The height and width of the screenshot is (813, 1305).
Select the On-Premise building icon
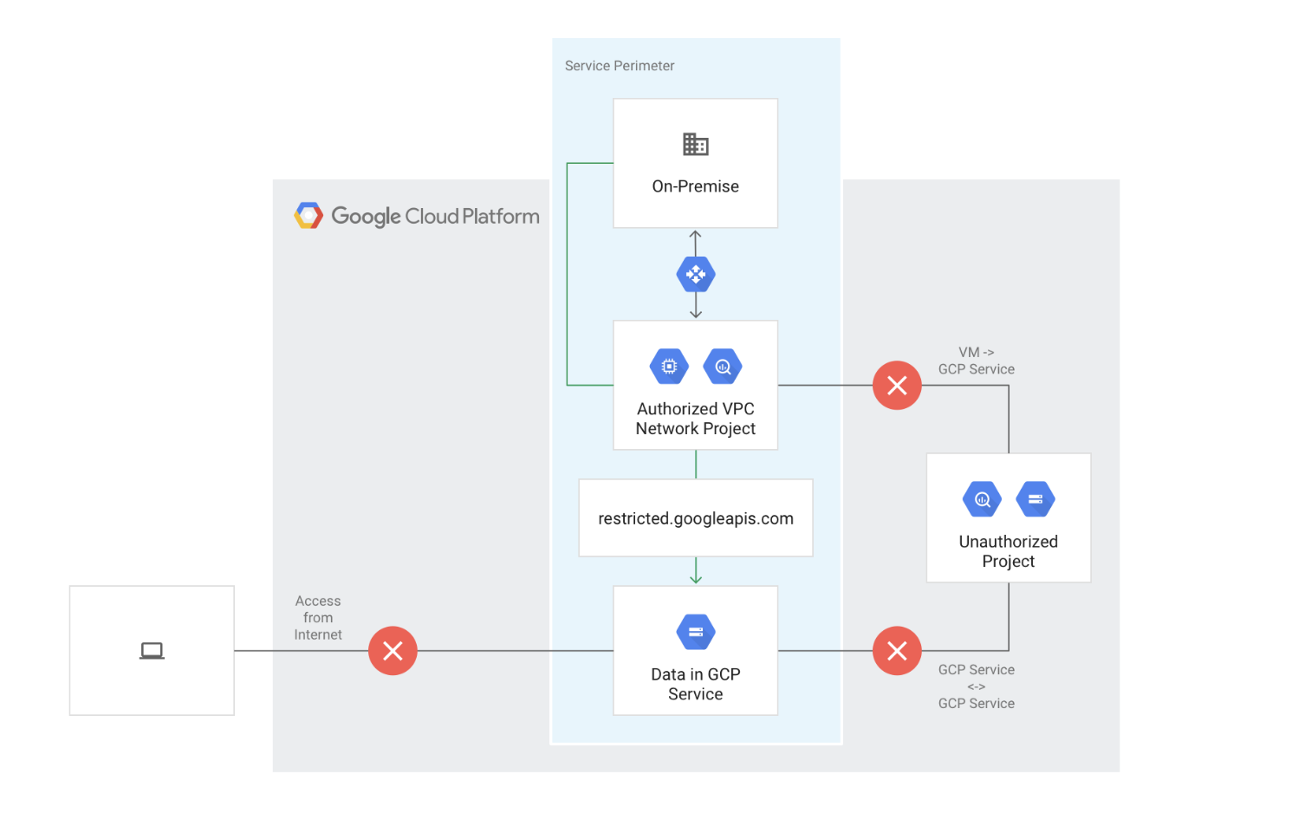pos(695,143)
